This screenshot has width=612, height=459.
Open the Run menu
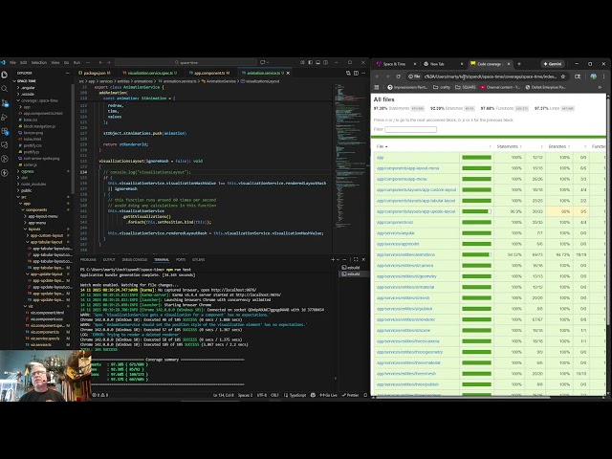76,62
